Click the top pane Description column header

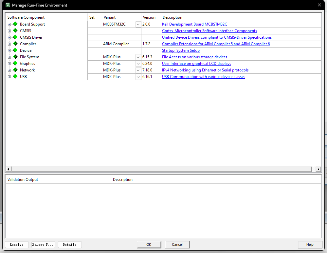coord(241,17)
